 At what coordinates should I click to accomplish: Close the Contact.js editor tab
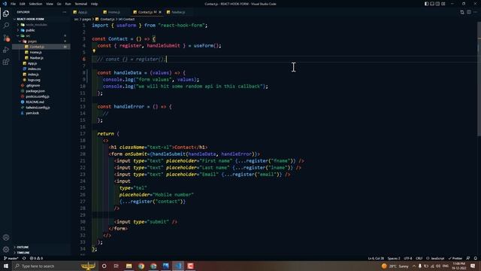click(160, 12)
